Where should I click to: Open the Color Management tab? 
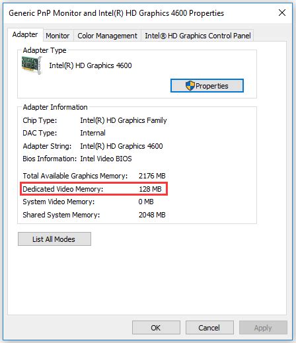[x=107, y=36]
